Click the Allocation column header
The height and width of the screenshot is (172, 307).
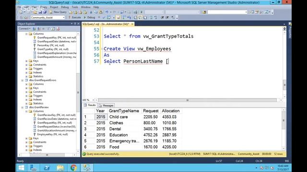(x=171, y=111)
